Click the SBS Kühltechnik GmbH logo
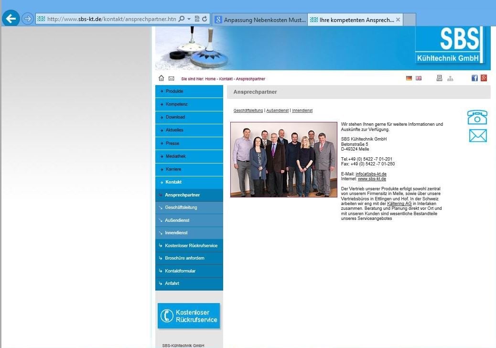The height and width of the screenshot is (348, 496). point(450,44)
